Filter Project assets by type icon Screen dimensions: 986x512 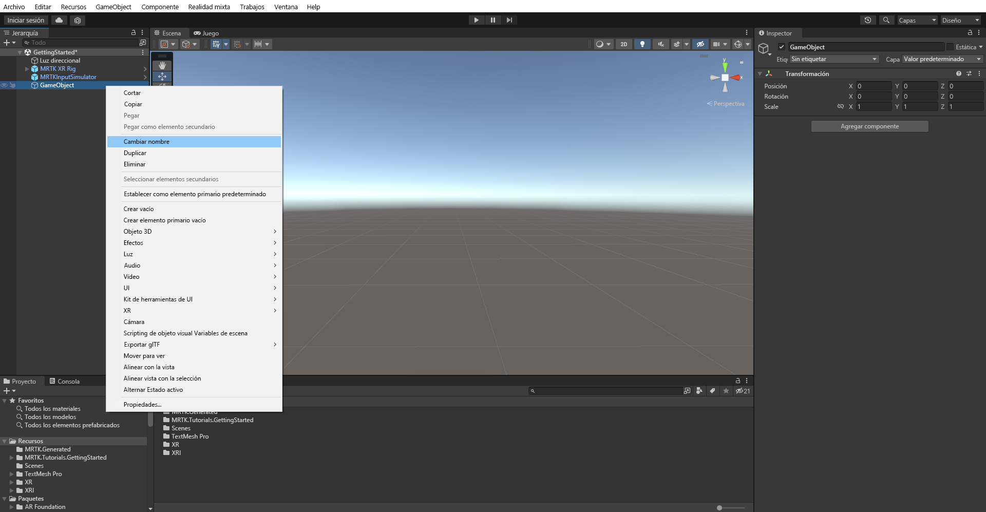[x=699, y=391]
